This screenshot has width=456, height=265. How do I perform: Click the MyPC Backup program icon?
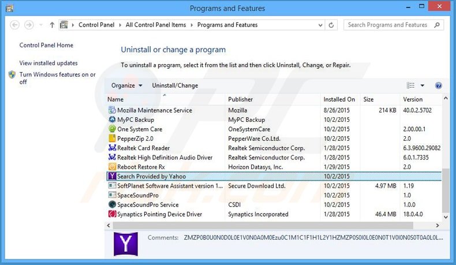tap(112, 120)
